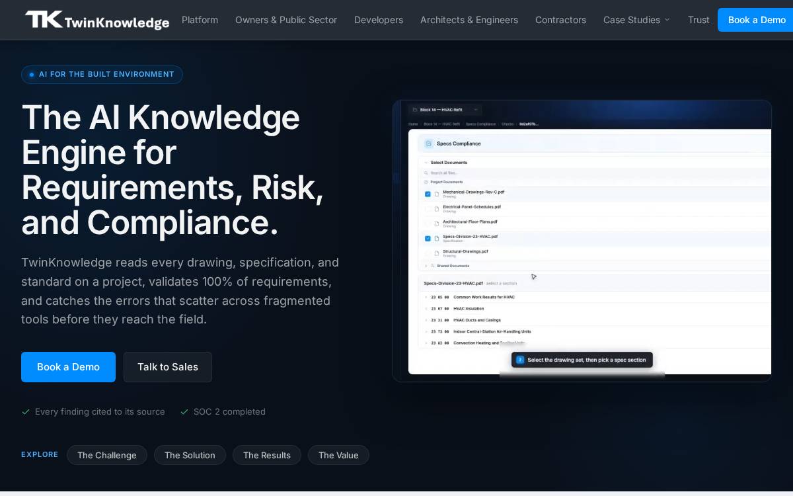Viewport: 793px width, 496px height.
Task: Click Structural-Drawings.pdf file name
Action: pos(465,251)
